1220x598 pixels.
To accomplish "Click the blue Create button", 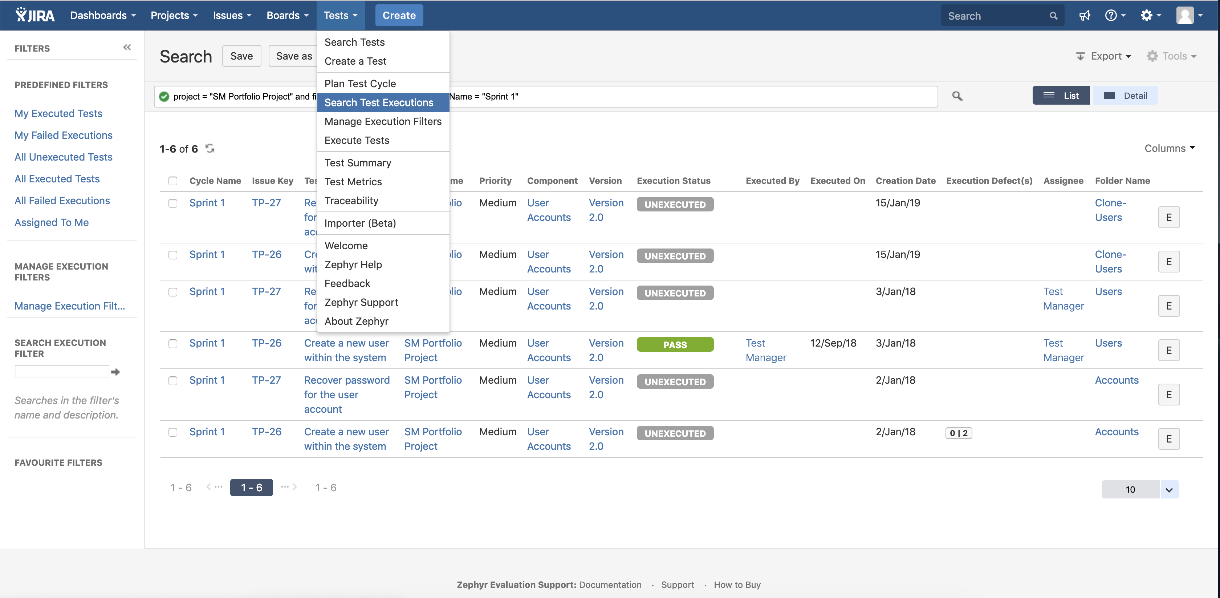I will pos(399,15).
